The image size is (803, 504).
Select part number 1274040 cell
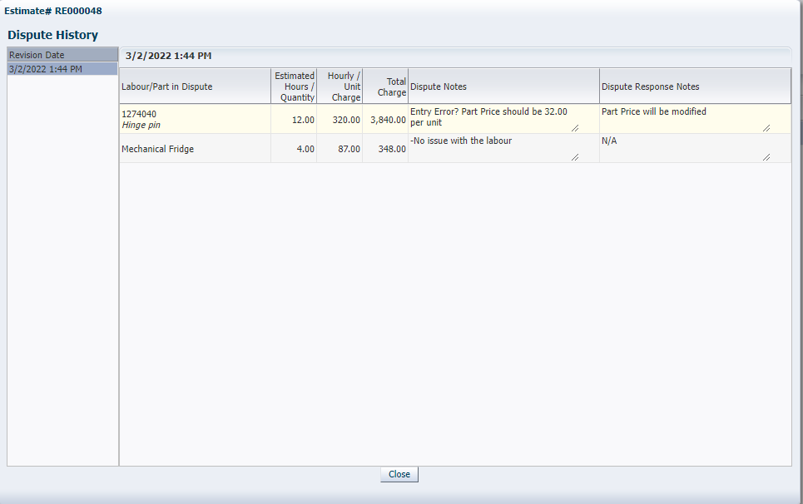pyautogui.click(x=139, y=114)
